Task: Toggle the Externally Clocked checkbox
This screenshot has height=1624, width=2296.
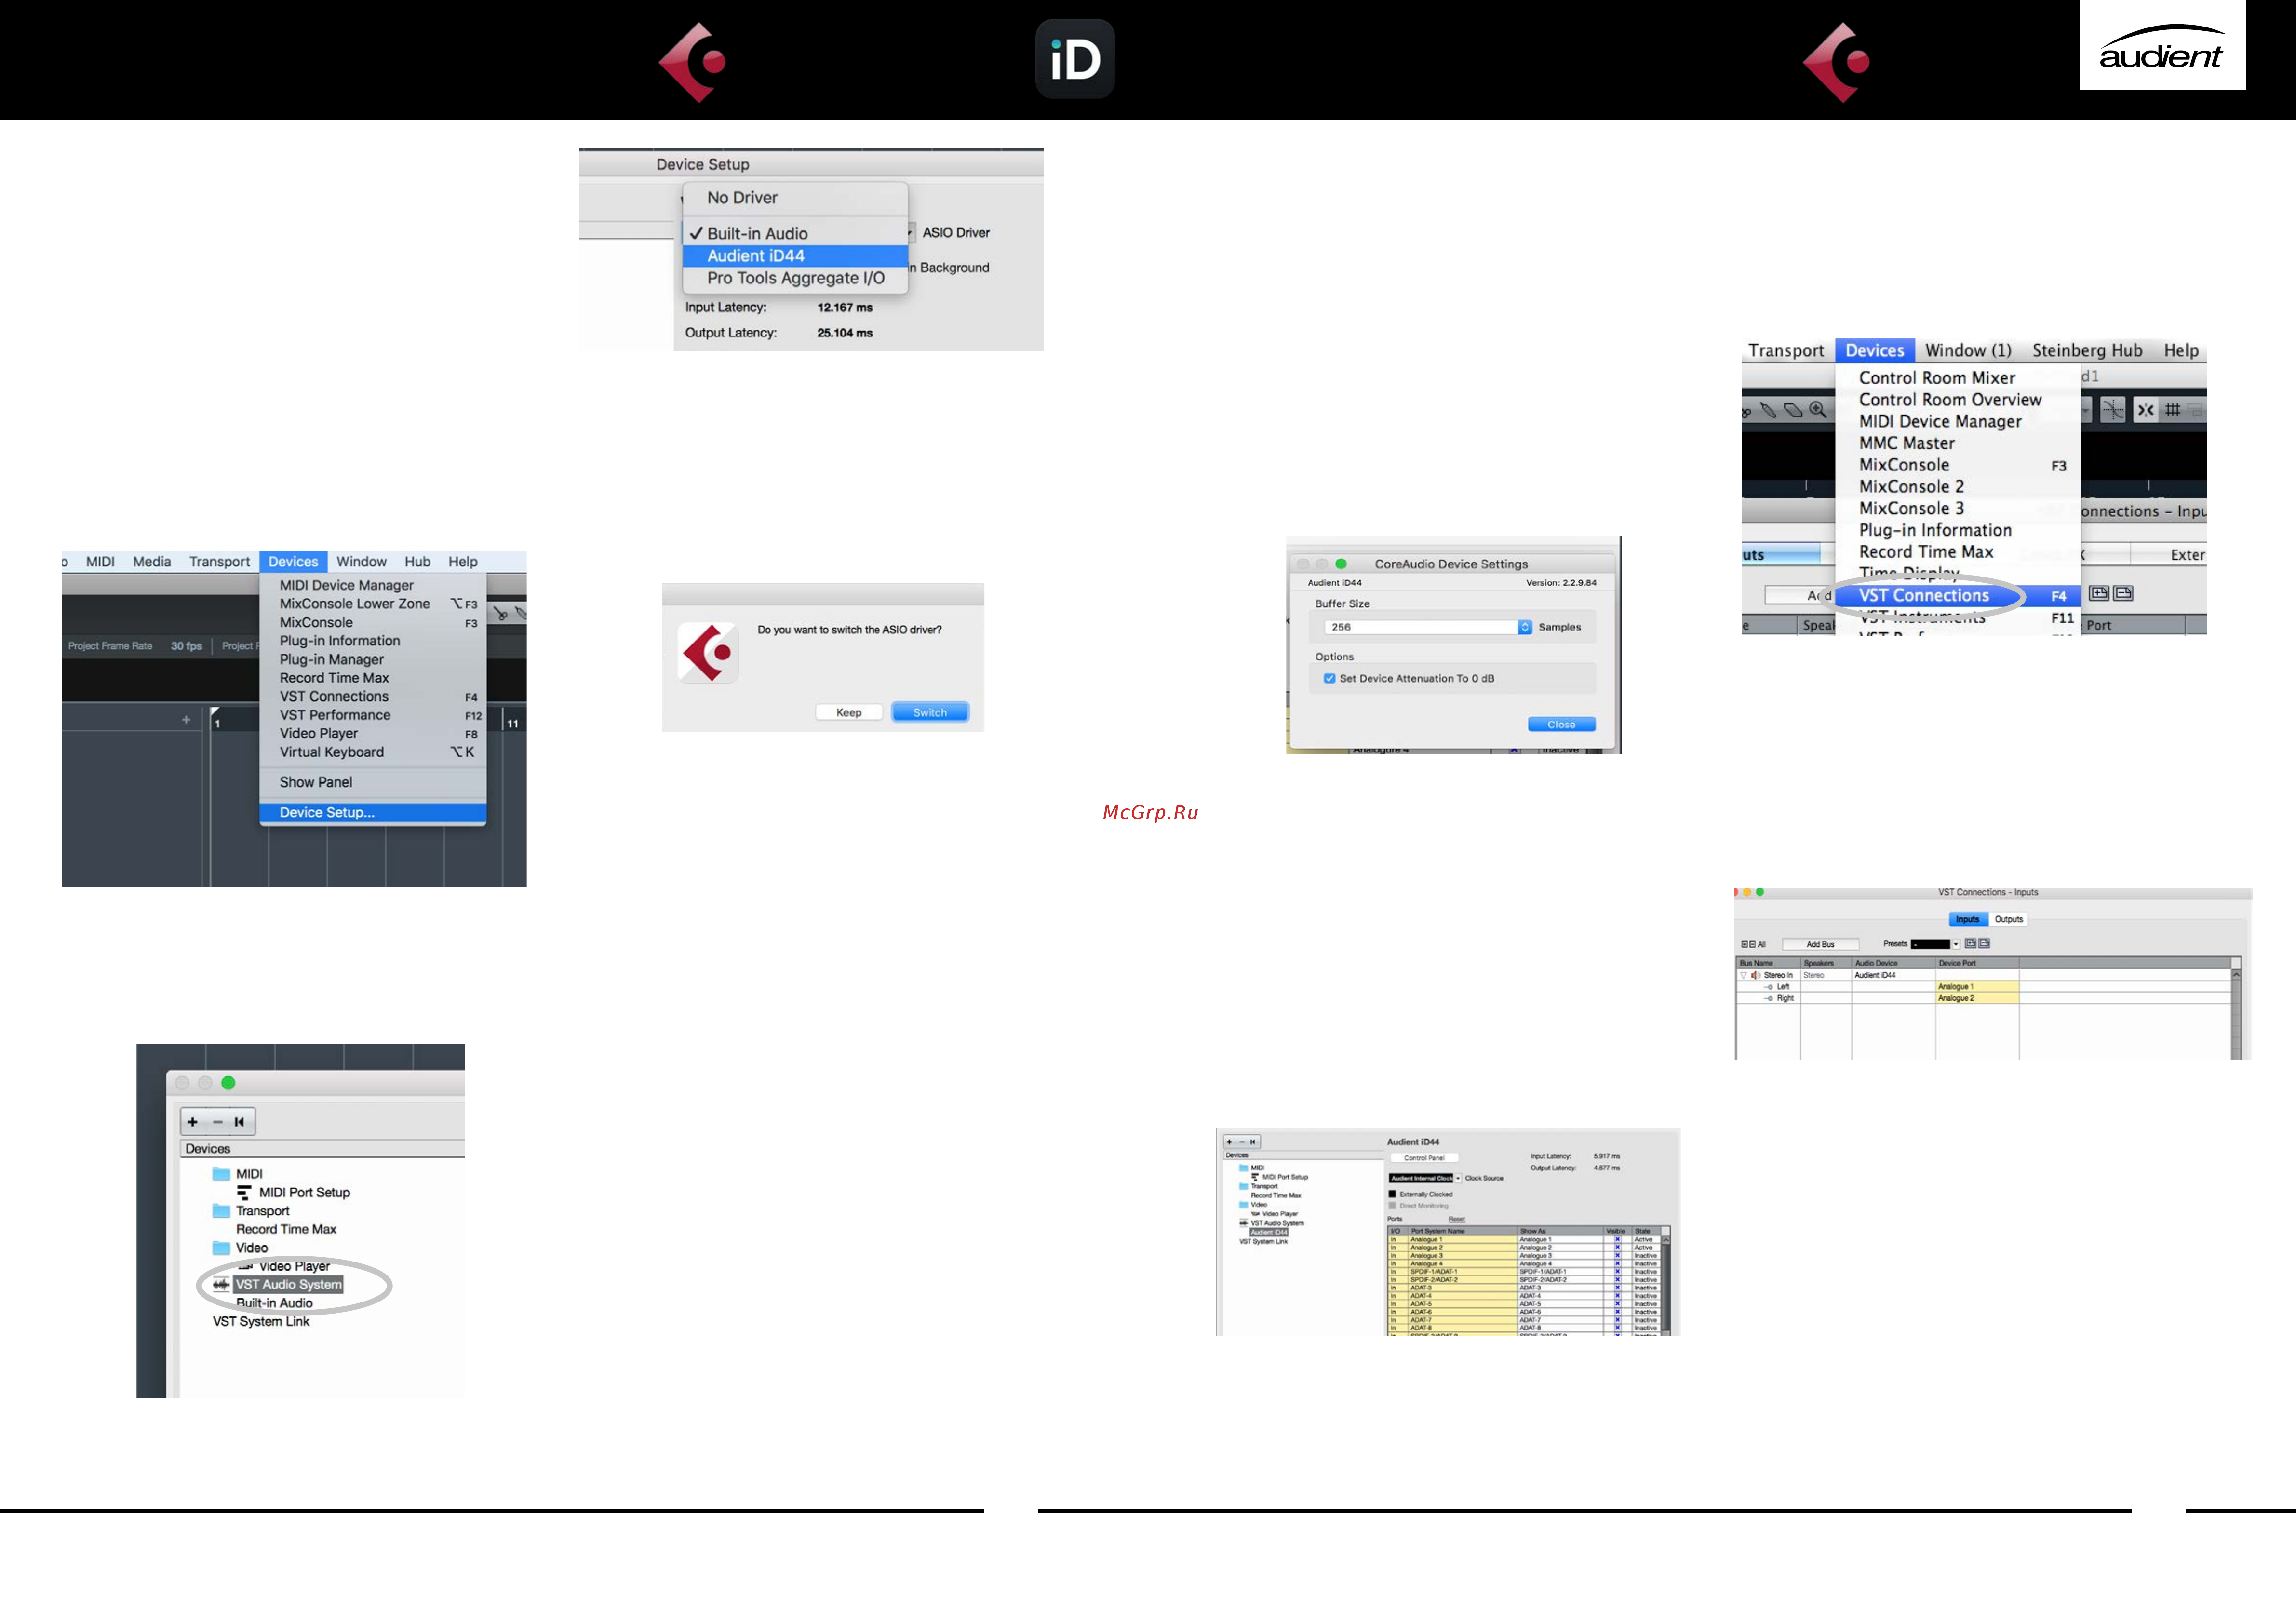Action: coord(1392,1194)
